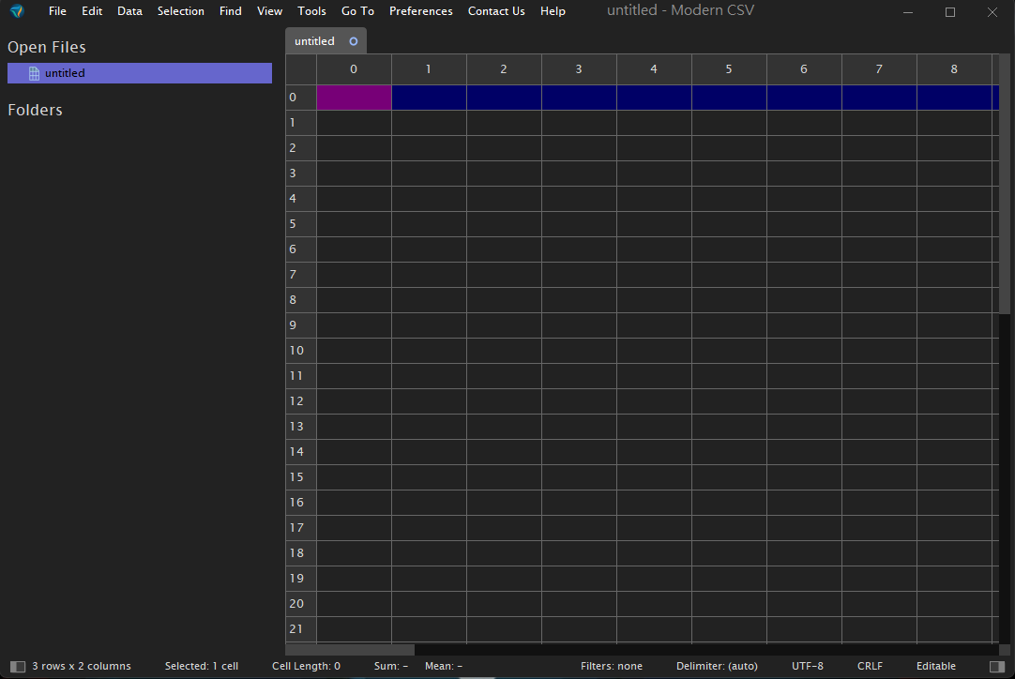1015x679 pixels.
Task: Switch to the untitled document tab
Action: pyautogui.click(x=315, y=41)
